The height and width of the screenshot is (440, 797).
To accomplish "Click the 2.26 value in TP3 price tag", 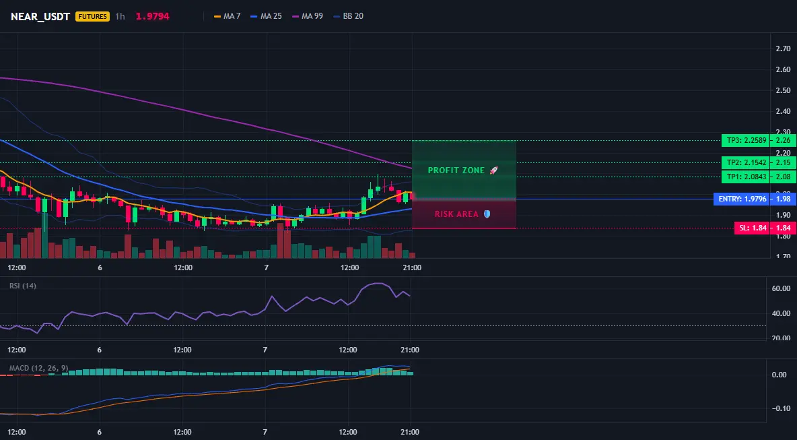I will point(783,140).
